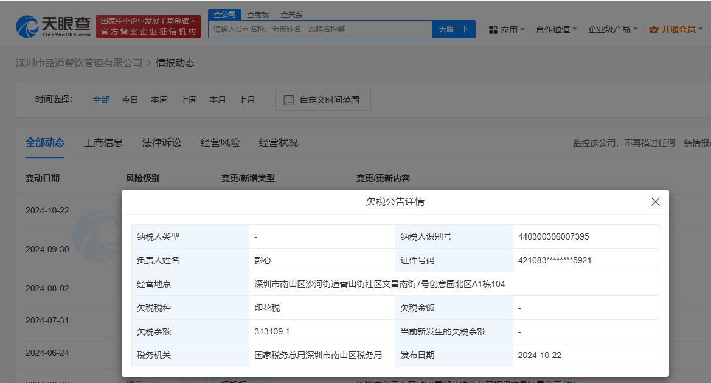The height and width of the screenshot is (383, 711).
Task: Click the VIP crown icon
Action: click(x=654, y=29)
